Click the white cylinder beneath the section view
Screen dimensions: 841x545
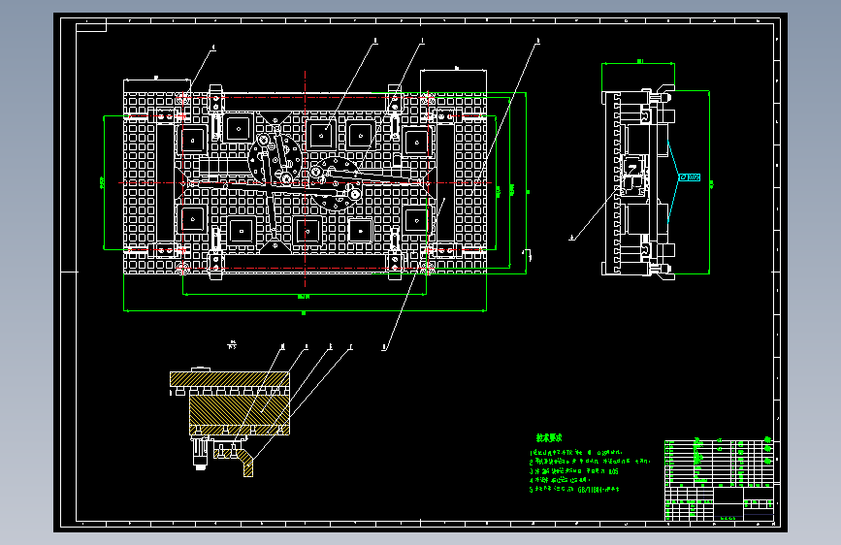pyautogui.click(x=200, y=454)
